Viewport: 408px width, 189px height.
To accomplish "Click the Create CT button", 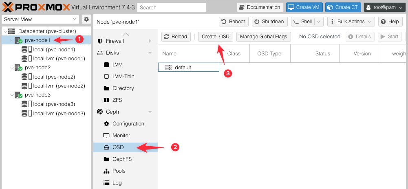I will pyautogui.click(x=343, y=7).
